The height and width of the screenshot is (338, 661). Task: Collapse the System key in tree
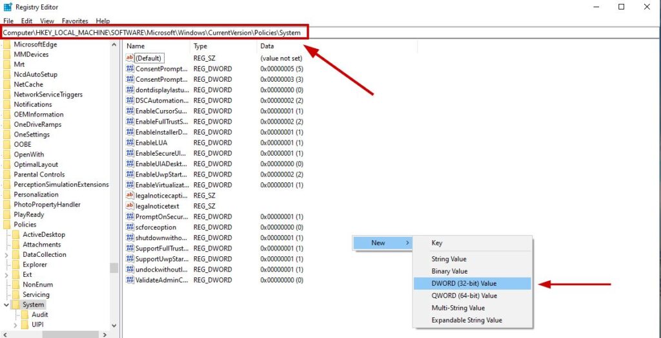pos(6,305)
